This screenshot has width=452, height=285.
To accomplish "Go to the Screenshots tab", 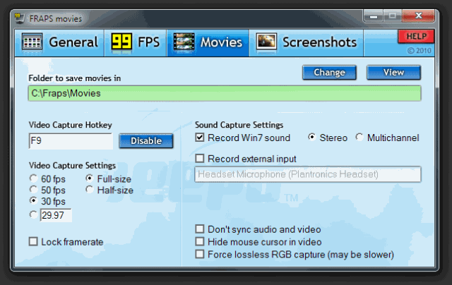I will (x=307, y=42).
